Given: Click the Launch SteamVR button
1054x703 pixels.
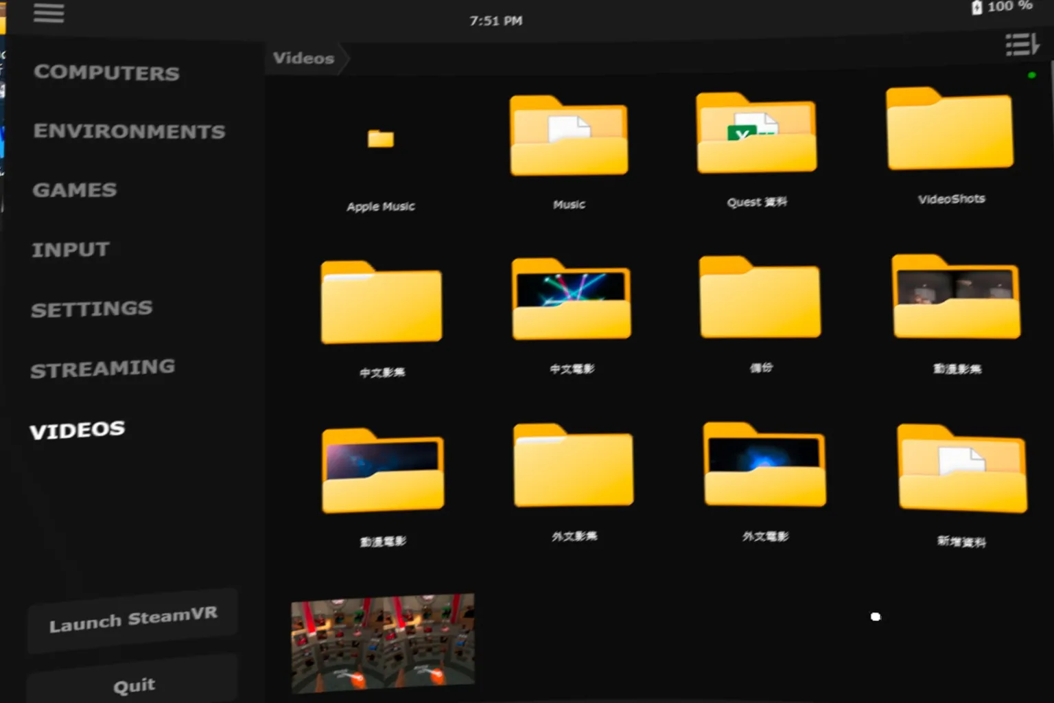Looking at the screenshot, I should click(132, 620).
